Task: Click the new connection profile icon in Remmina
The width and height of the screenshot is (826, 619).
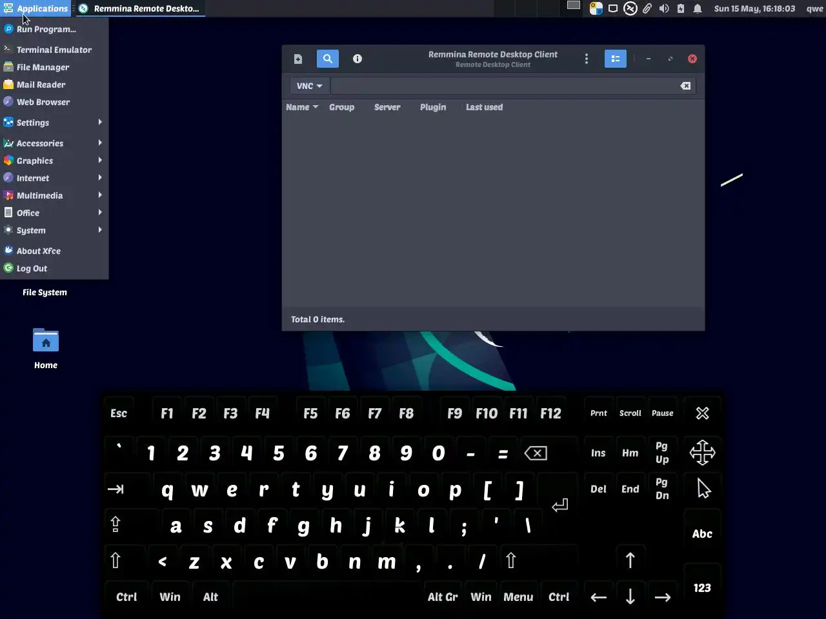Action: [x=298, y=59]
